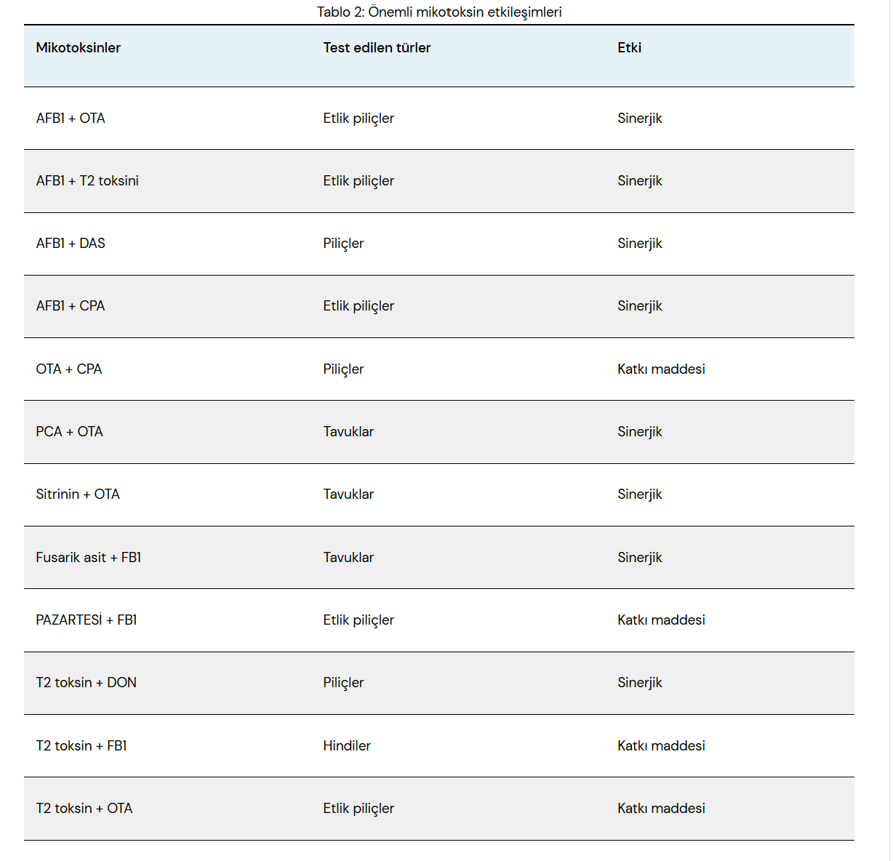Screen dimensions: 893x861
Task: Click the "Mikotoksinler" column header
Action: (78, 48)
